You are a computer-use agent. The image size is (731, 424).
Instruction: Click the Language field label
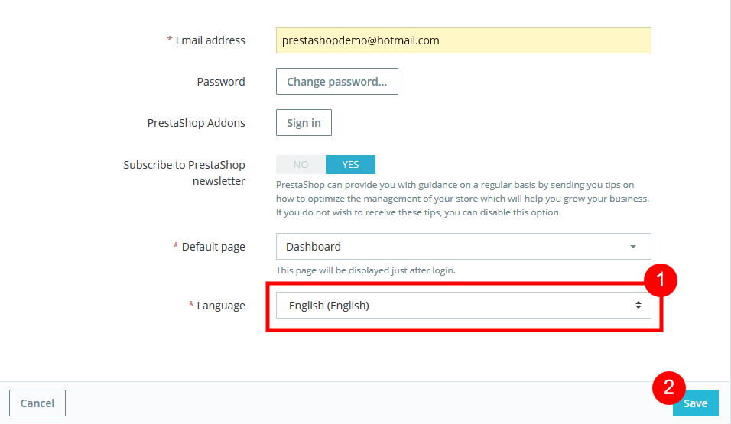pyautogui.click(x=221, y=306)
